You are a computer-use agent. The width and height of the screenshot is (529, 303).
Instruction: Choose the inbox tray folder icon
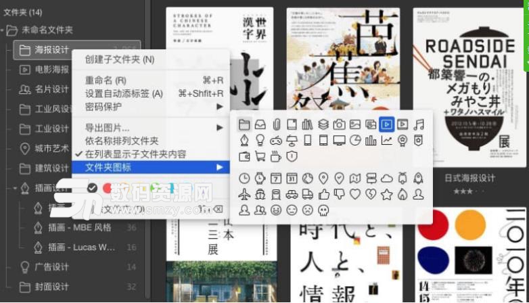[x=260, y=124]
